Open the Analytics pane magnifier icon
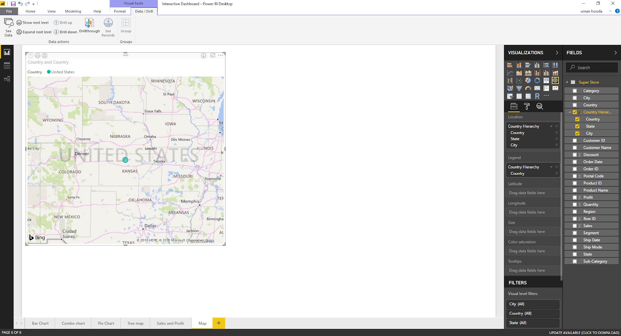The width and height of the screenshot is (621, 336). click(x=539, y=106)
